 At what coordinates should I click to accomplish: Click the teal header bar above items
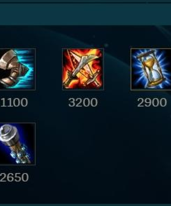[x=85, y=14]
